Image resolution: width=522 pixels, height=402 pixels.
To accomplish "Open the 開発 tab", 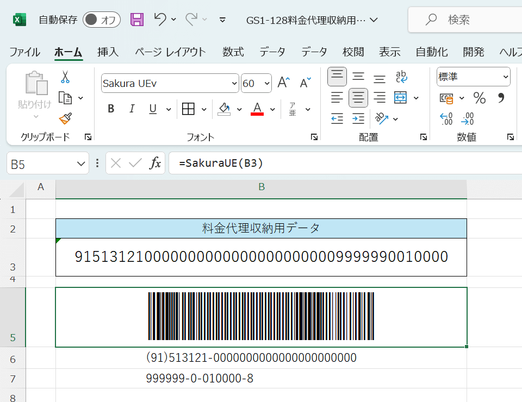I will (474, 52).
